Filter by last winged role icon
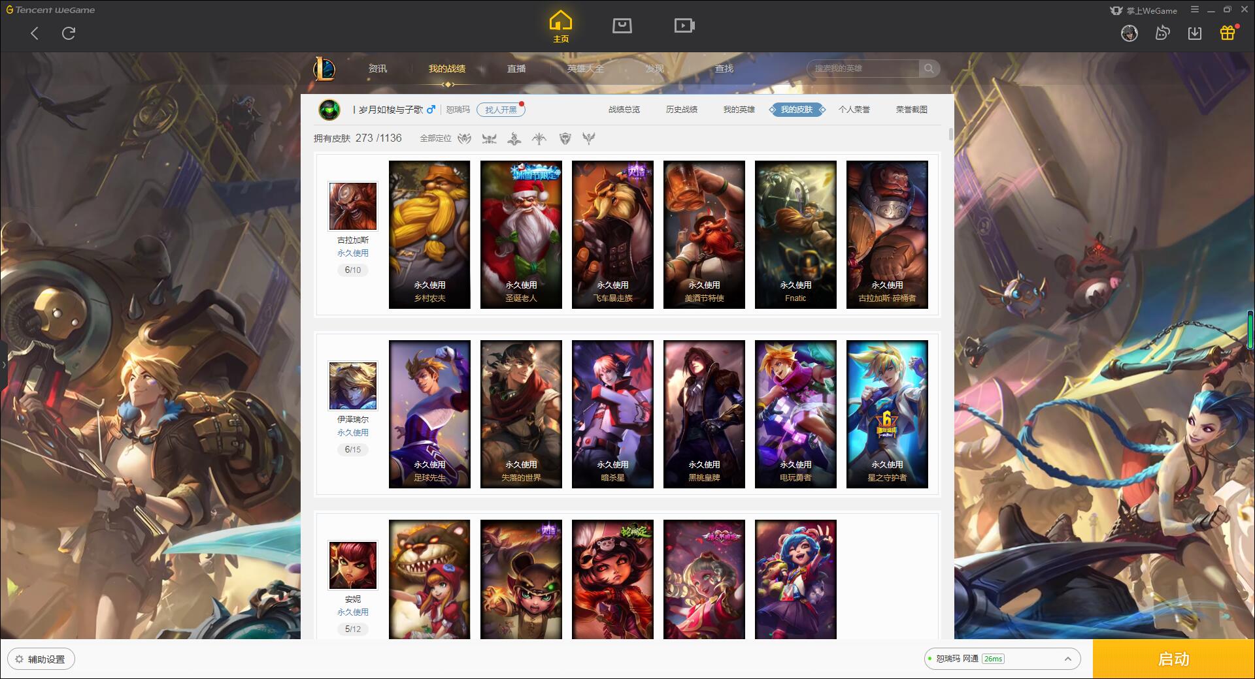The width and height of the screenshot is (1255, 679). pos(589,138)
